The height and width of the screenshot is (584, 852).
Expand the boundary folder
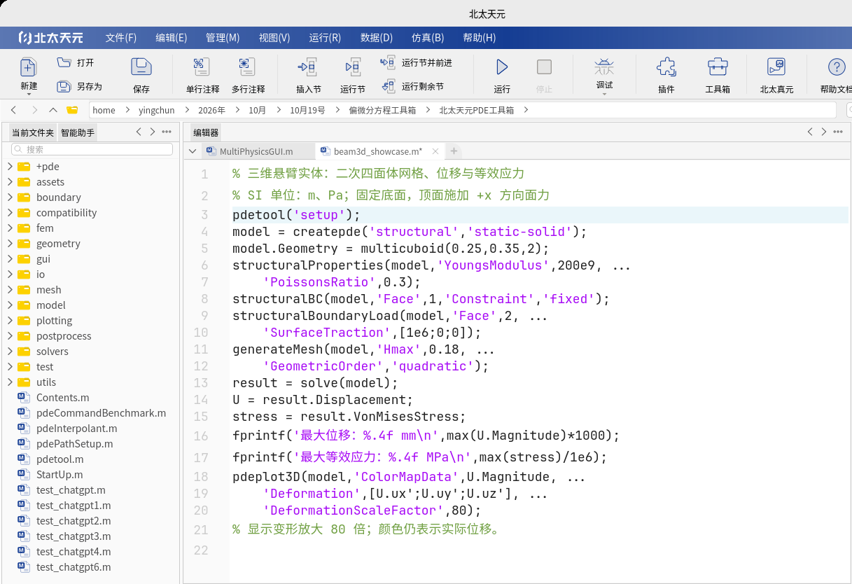10,197
